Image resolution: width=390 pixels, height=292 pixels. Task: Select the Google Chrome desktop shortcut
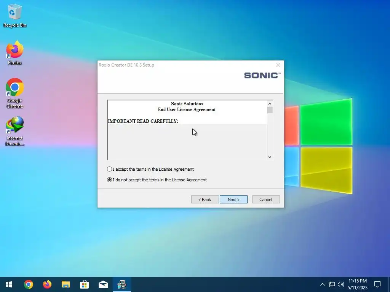coord(15,94)
